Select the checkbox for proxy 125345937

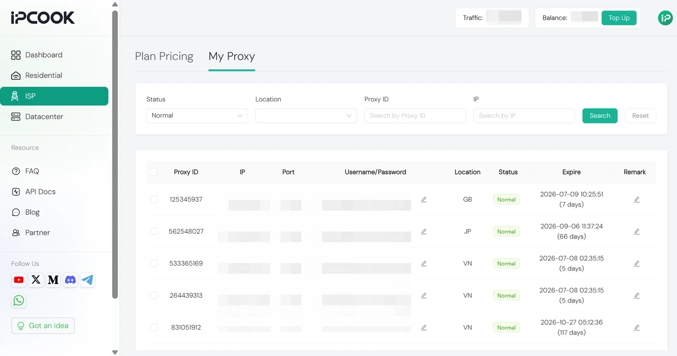coord(154,199)
